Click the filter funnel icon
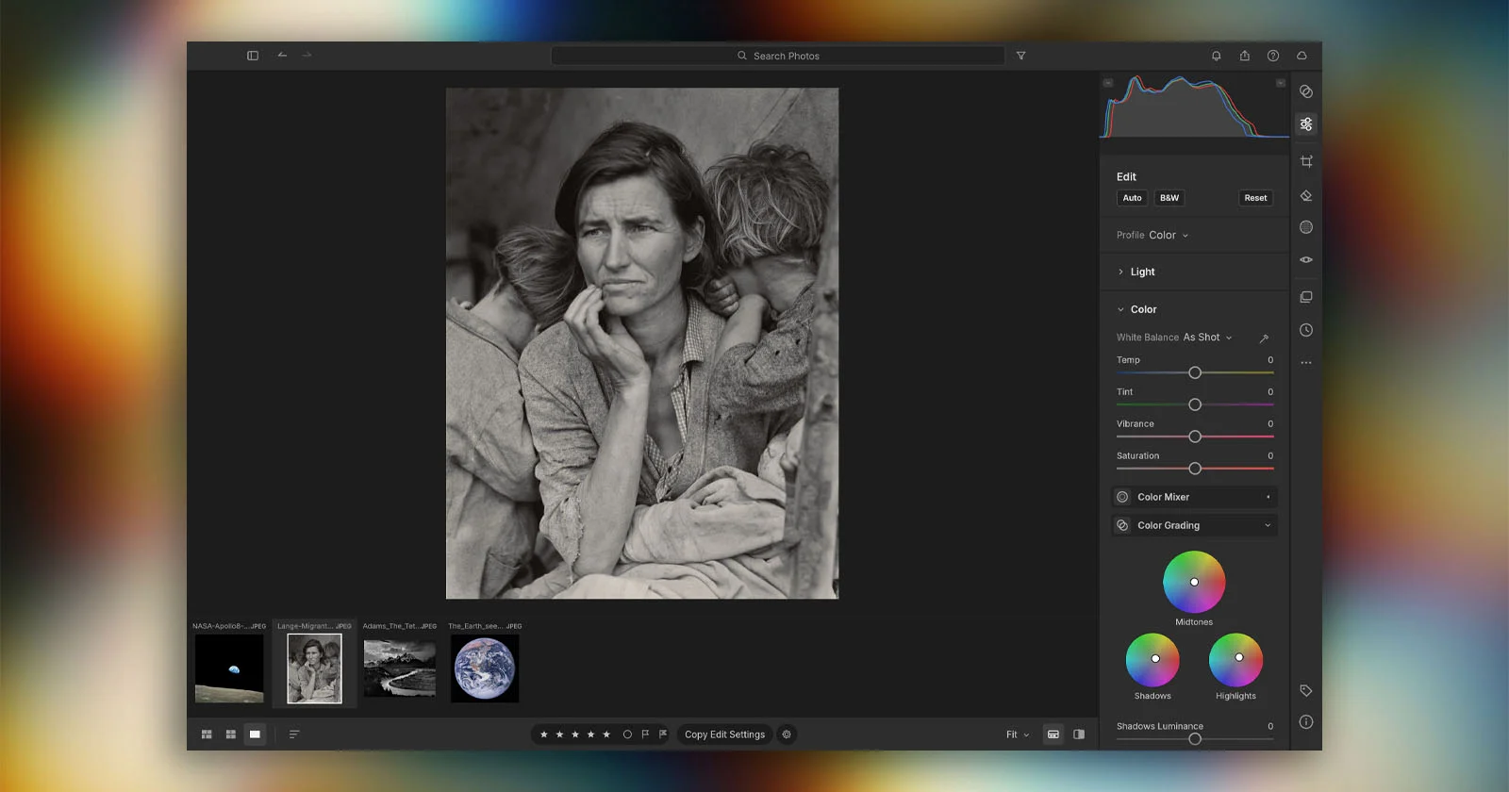Screen dimensions: 1509x792 1020,56
